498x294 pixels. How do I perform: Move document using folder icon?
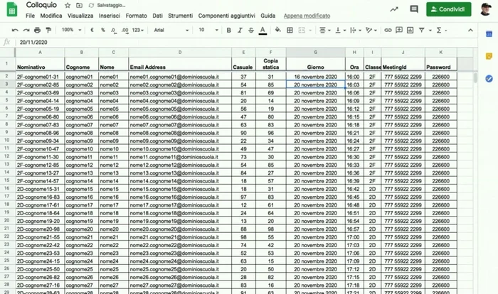pyautogui.click(x=80, y=6)
